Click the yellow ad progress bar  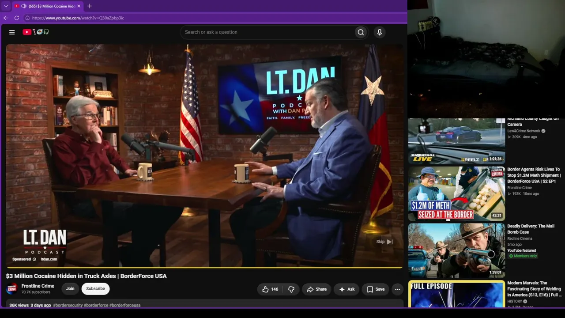(x=204, y=267)
